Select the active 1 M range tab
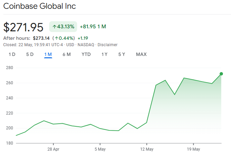231x155 pixels. pos(48,55)
